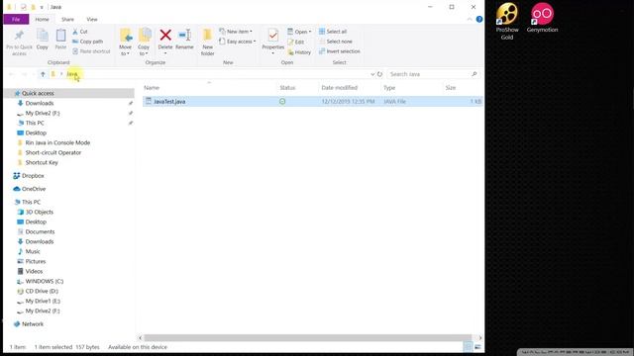Open the address bar history dropdown
The width and height of the screenshot is (634, 356).
tap(372, 74)
